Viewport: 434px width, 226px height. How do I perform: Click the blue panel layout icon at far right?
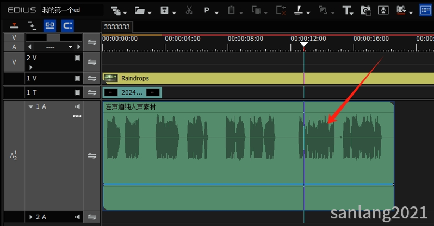pos(425,10)
